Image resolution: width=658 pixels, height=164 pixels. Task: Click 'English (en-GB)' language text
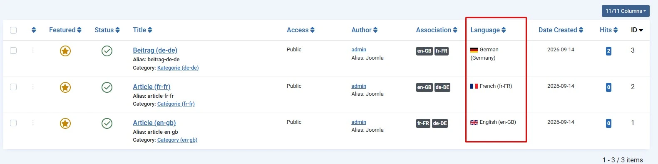click(498, 122)
